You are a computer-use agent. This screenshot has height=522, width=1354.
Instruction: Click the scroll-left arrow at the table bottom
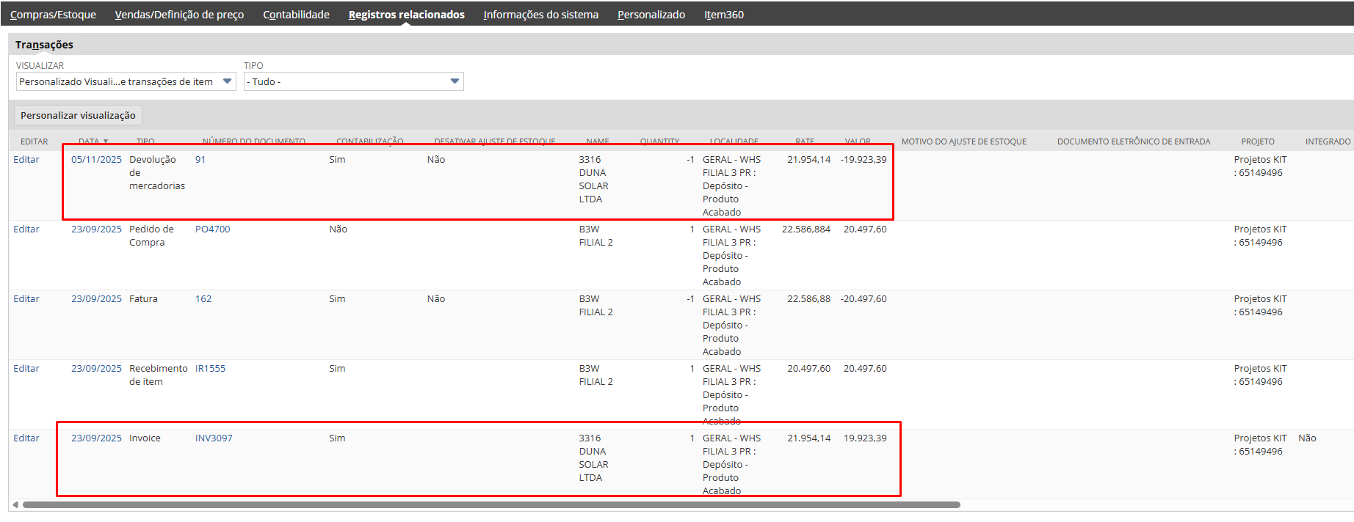[x=15, y=504]
